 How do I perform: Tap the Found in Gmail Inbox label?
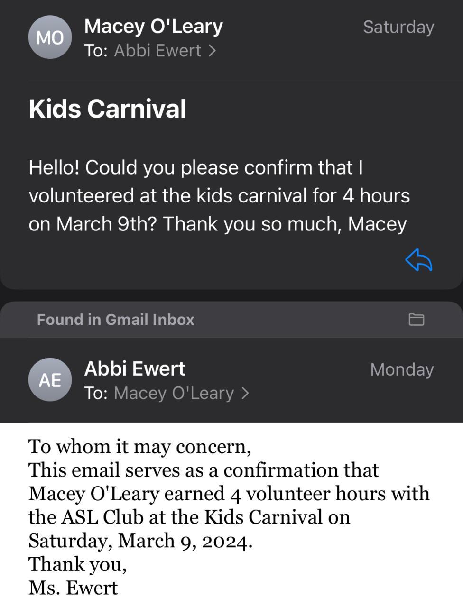coord(116,320)
